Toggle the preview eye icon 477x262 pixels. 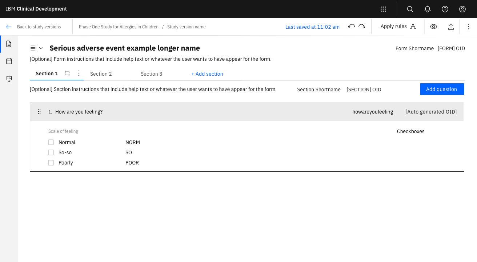(433, 27)
